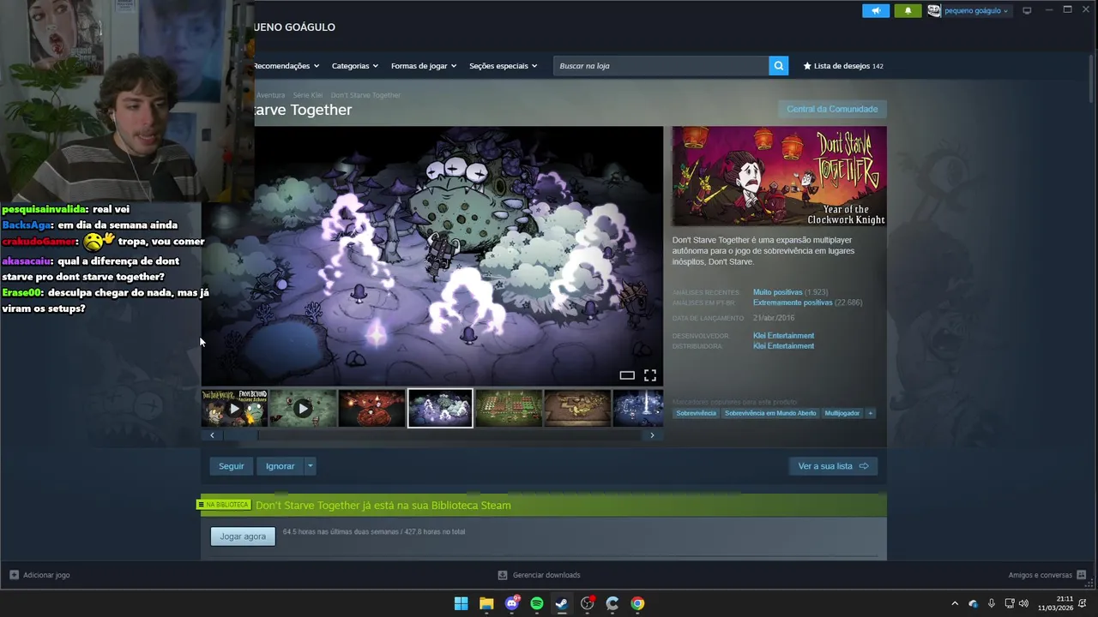The image size is (1098, 617).
Task: Click the Sobrevivência em Mundo Aberto tag
Action: point(770,413)
